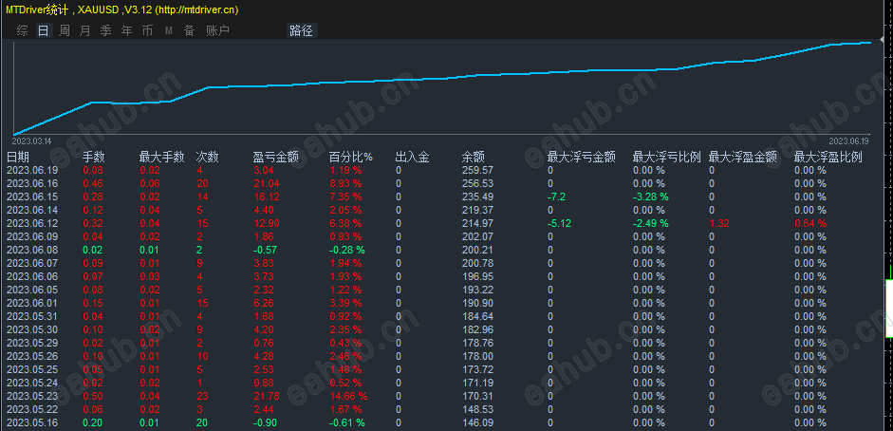Click the 次数 column header
Viewport: 893px width, 431px height.
click(207, 158)
